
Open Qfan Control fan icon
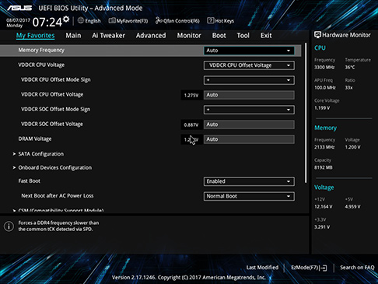click(x=159, y=20)
